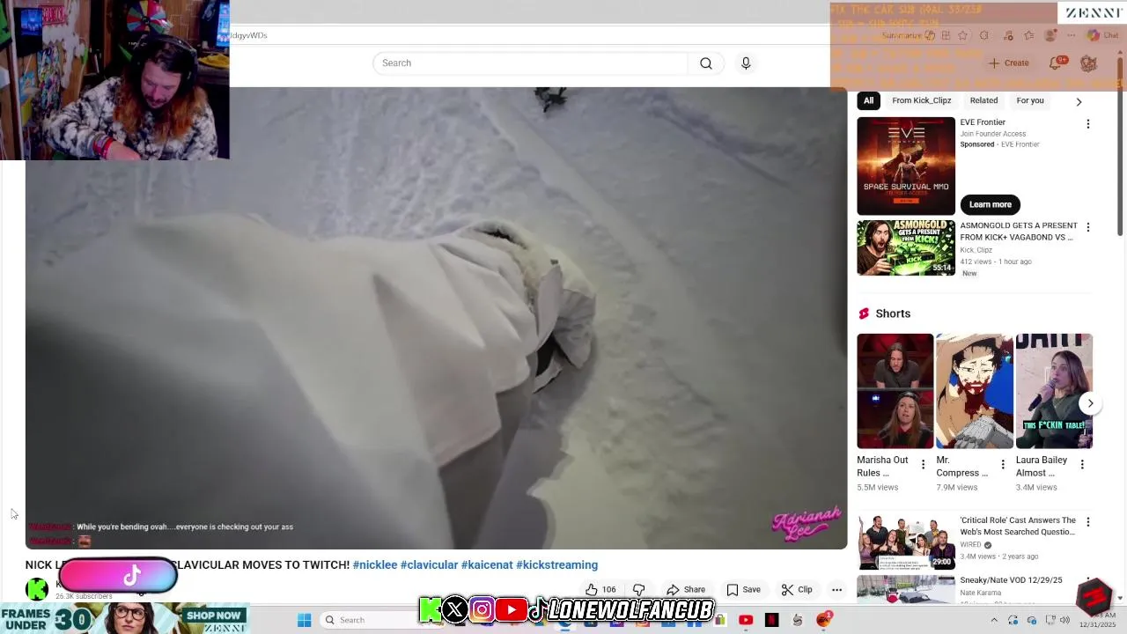
Task: Click Learn more on EVE Frontier ad
Action: [990, 204]
